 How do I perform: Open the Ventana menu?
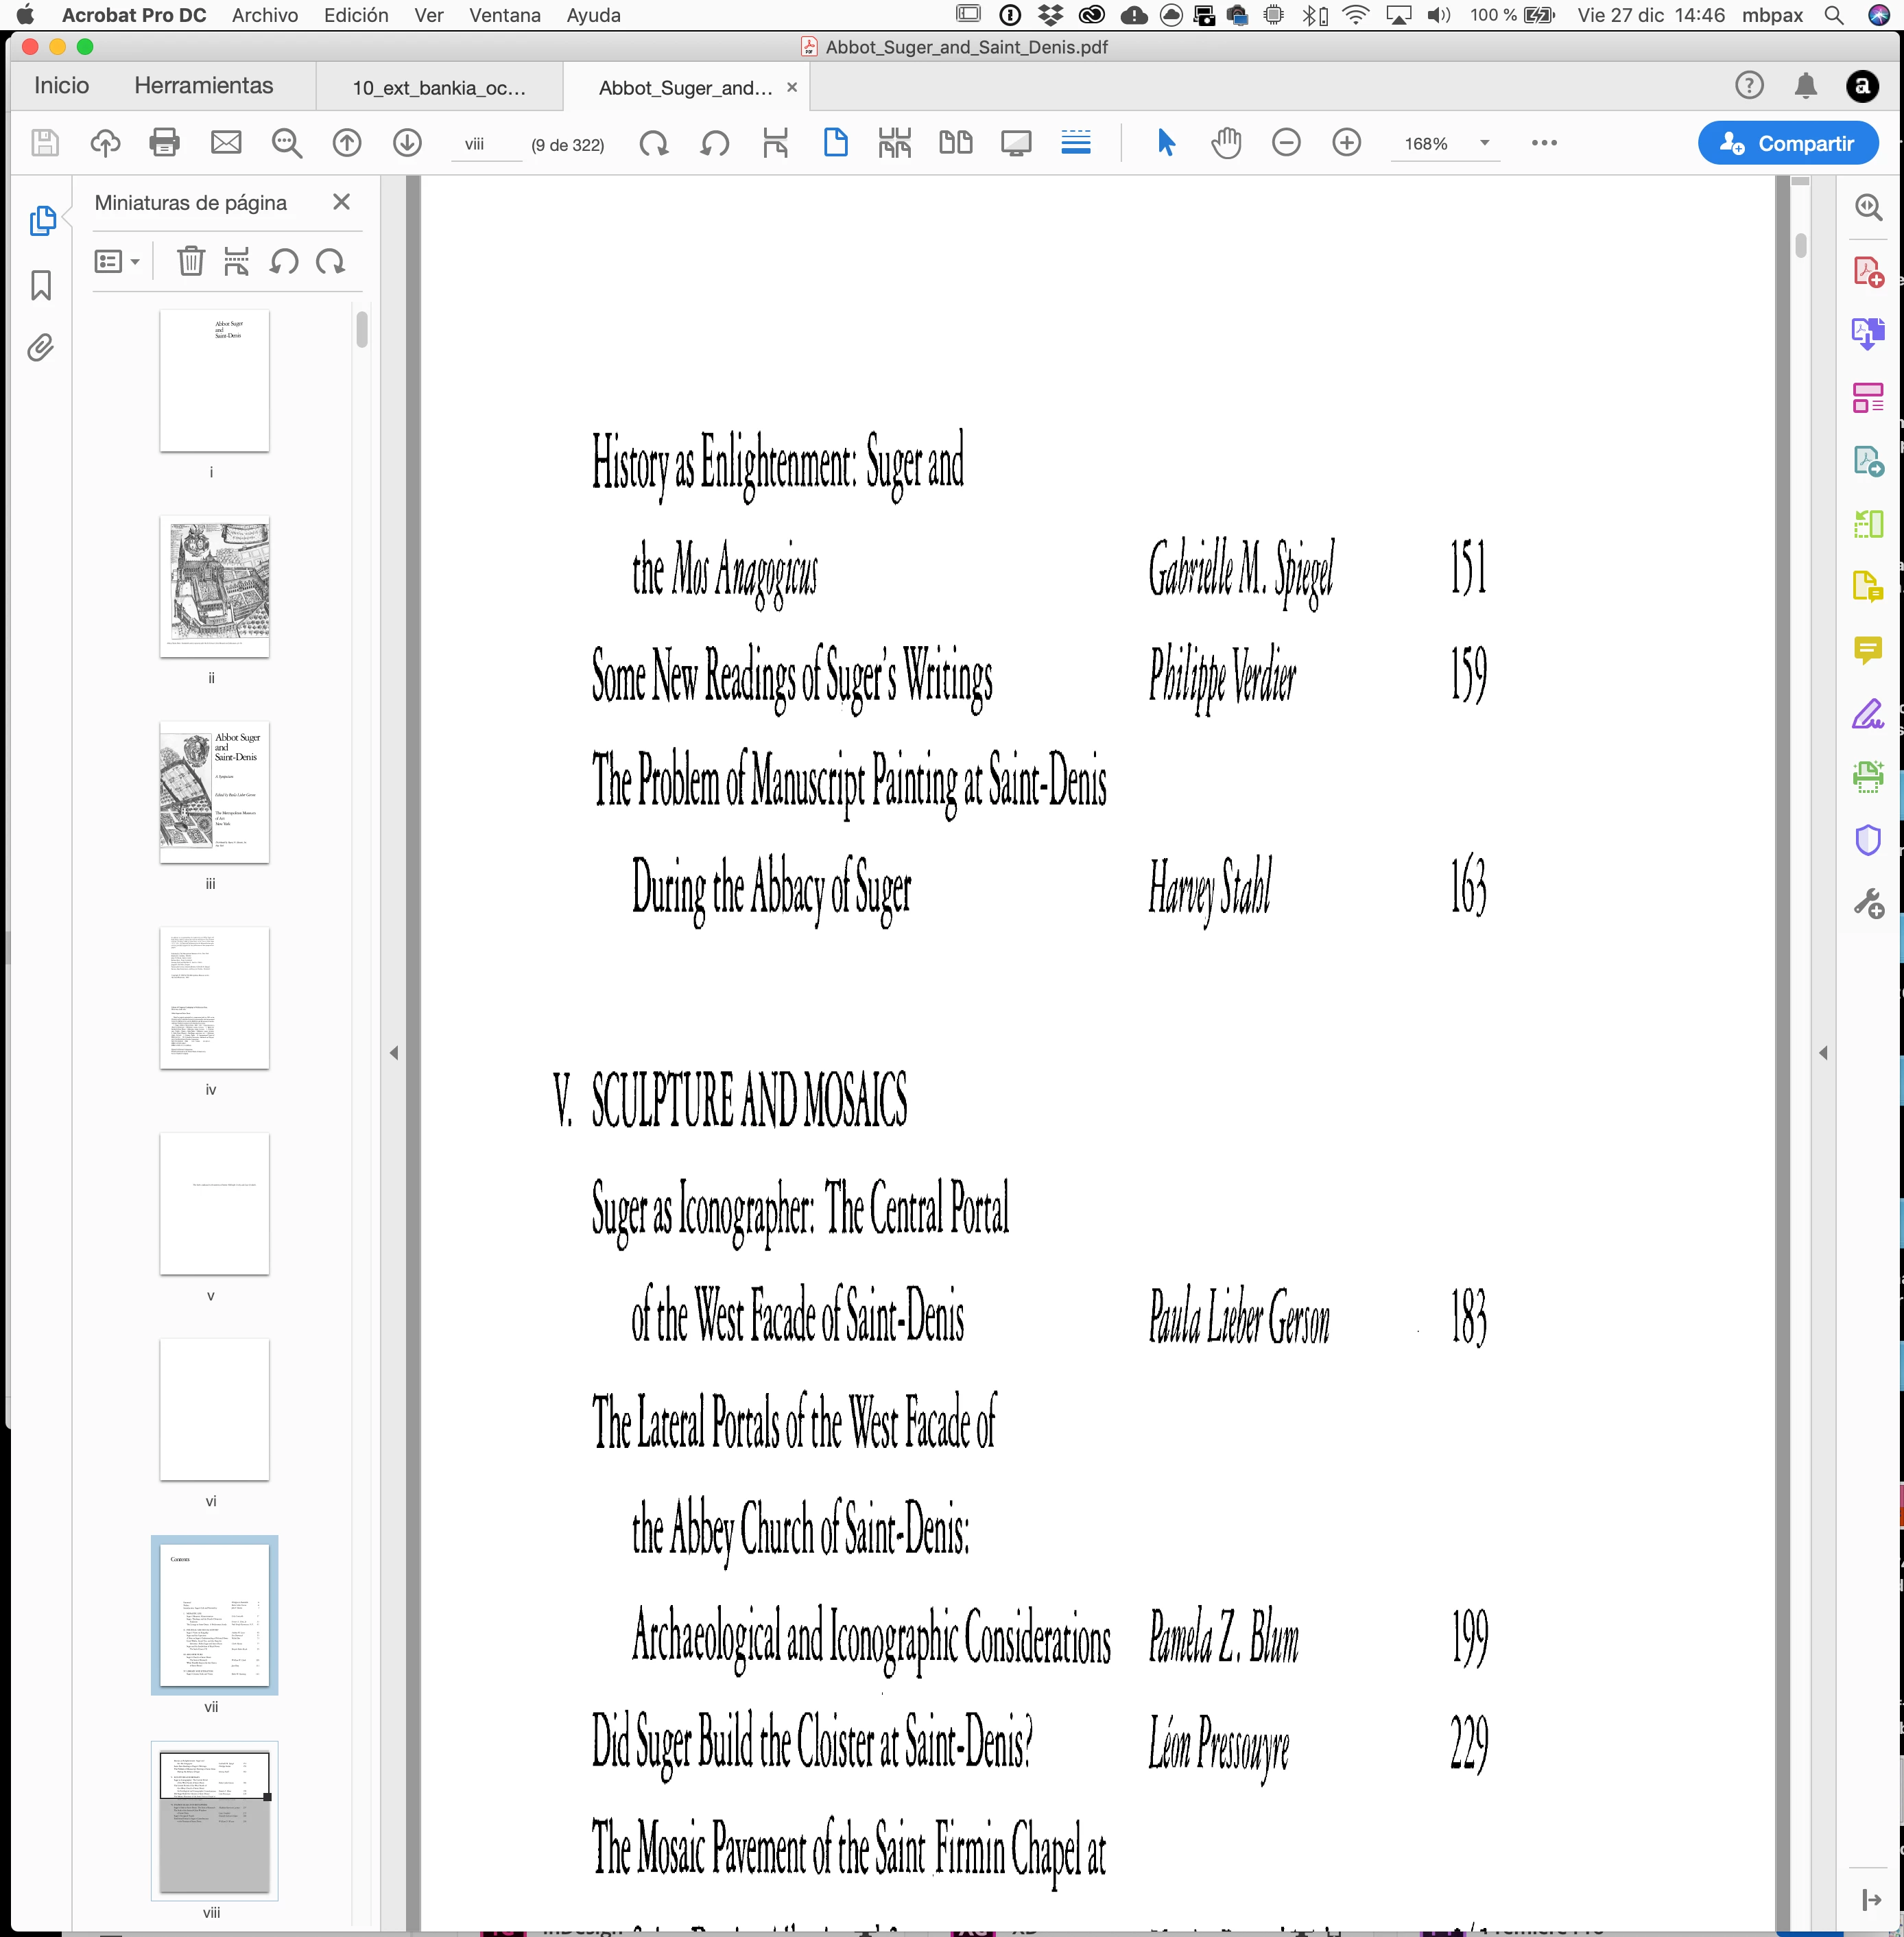[505, 15]
